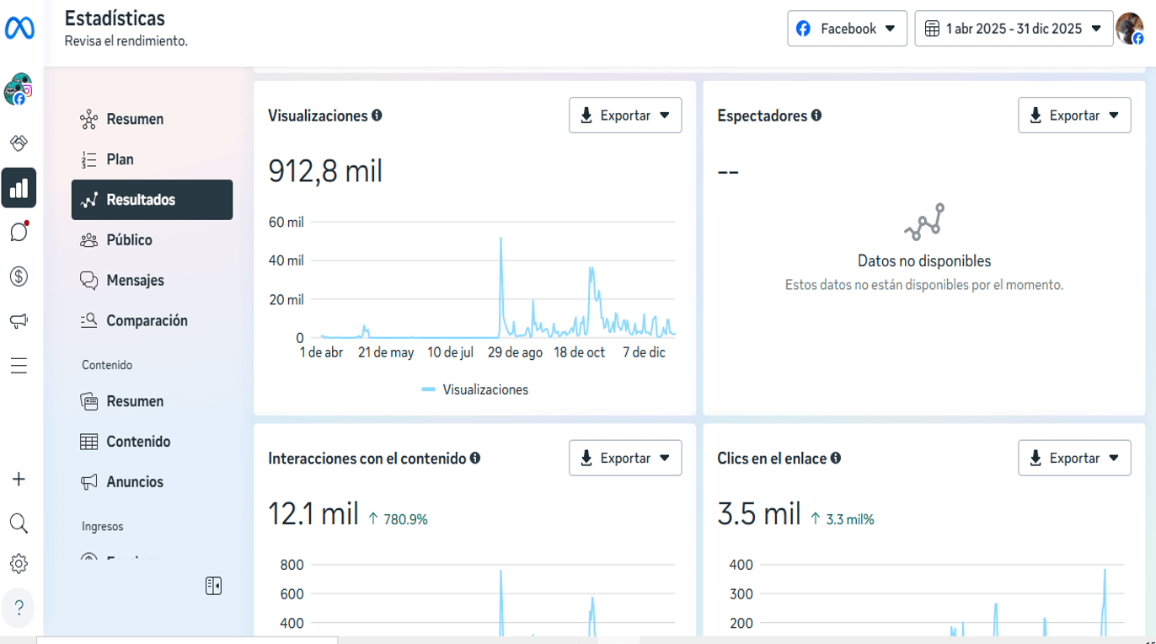Click the info icon beside Visualizaciones

pyautogui.click(x=377, y=115)
